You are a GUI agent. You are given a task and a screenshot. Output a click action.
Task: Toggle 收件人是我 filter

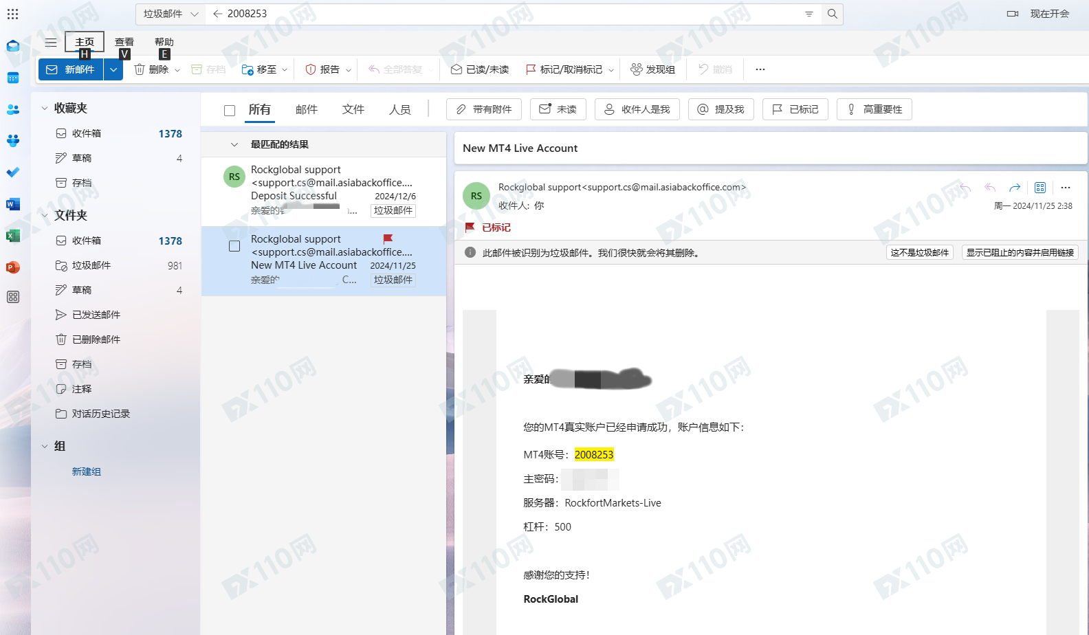click(x=637, y=109)
